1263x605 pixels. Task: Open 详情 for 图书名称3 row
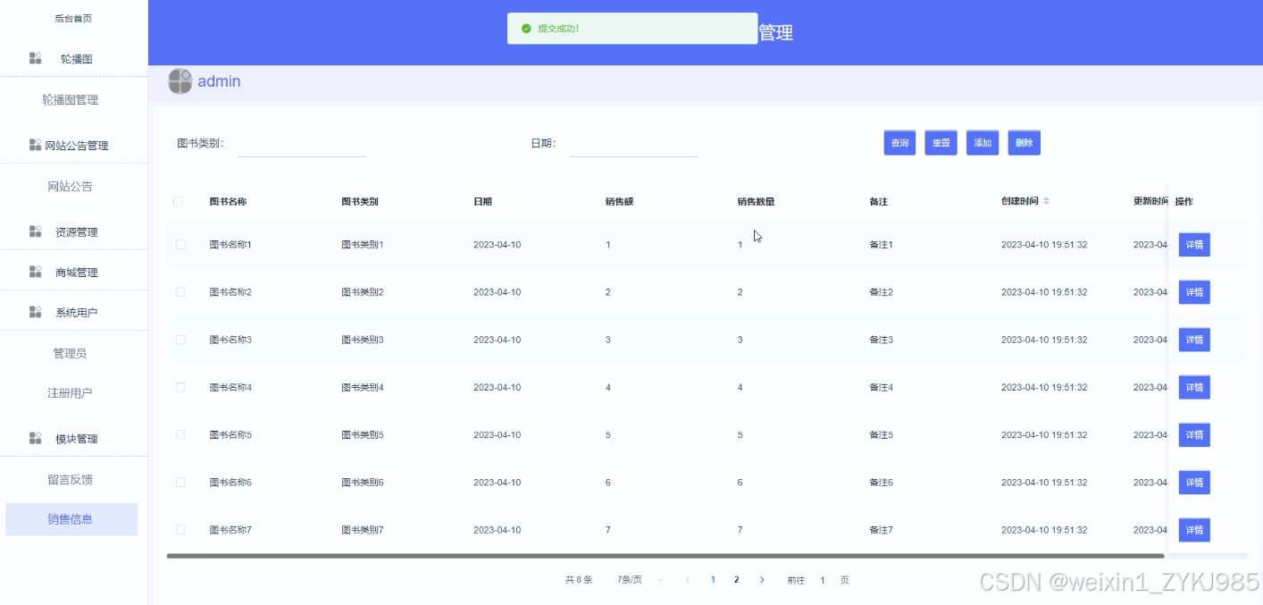pyautogui.click(x=1194, y=340)
